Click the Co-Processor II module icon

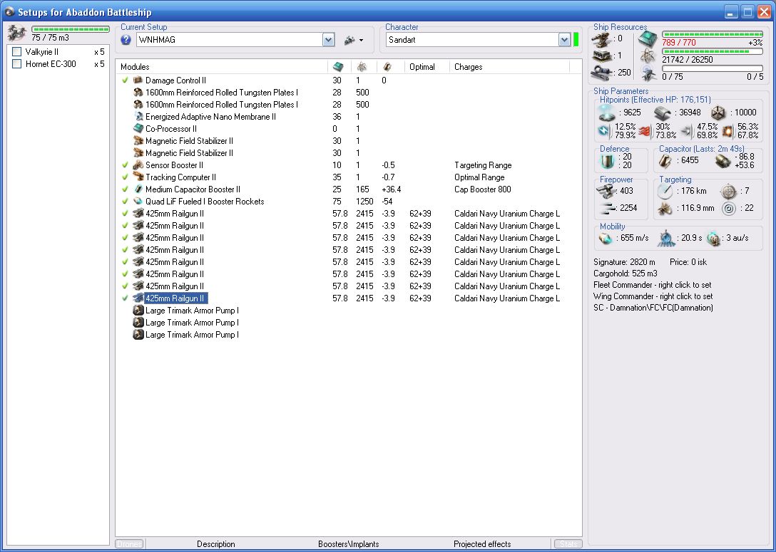138,129
